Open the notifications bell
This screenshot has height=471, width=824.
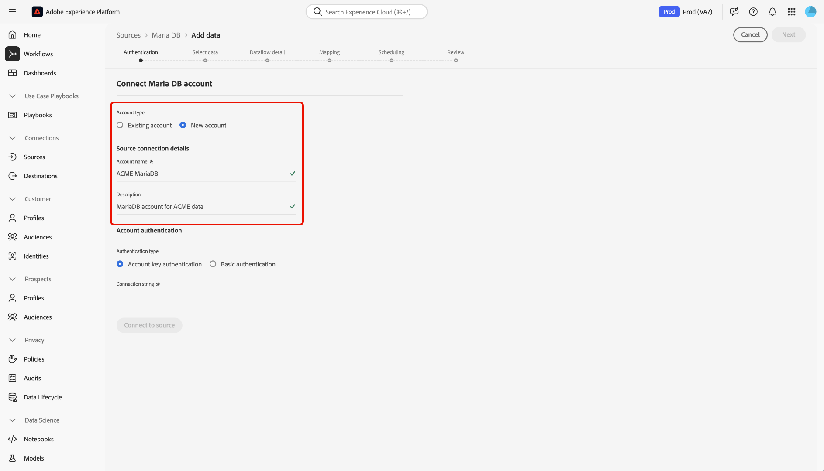[x=772, y=12]
